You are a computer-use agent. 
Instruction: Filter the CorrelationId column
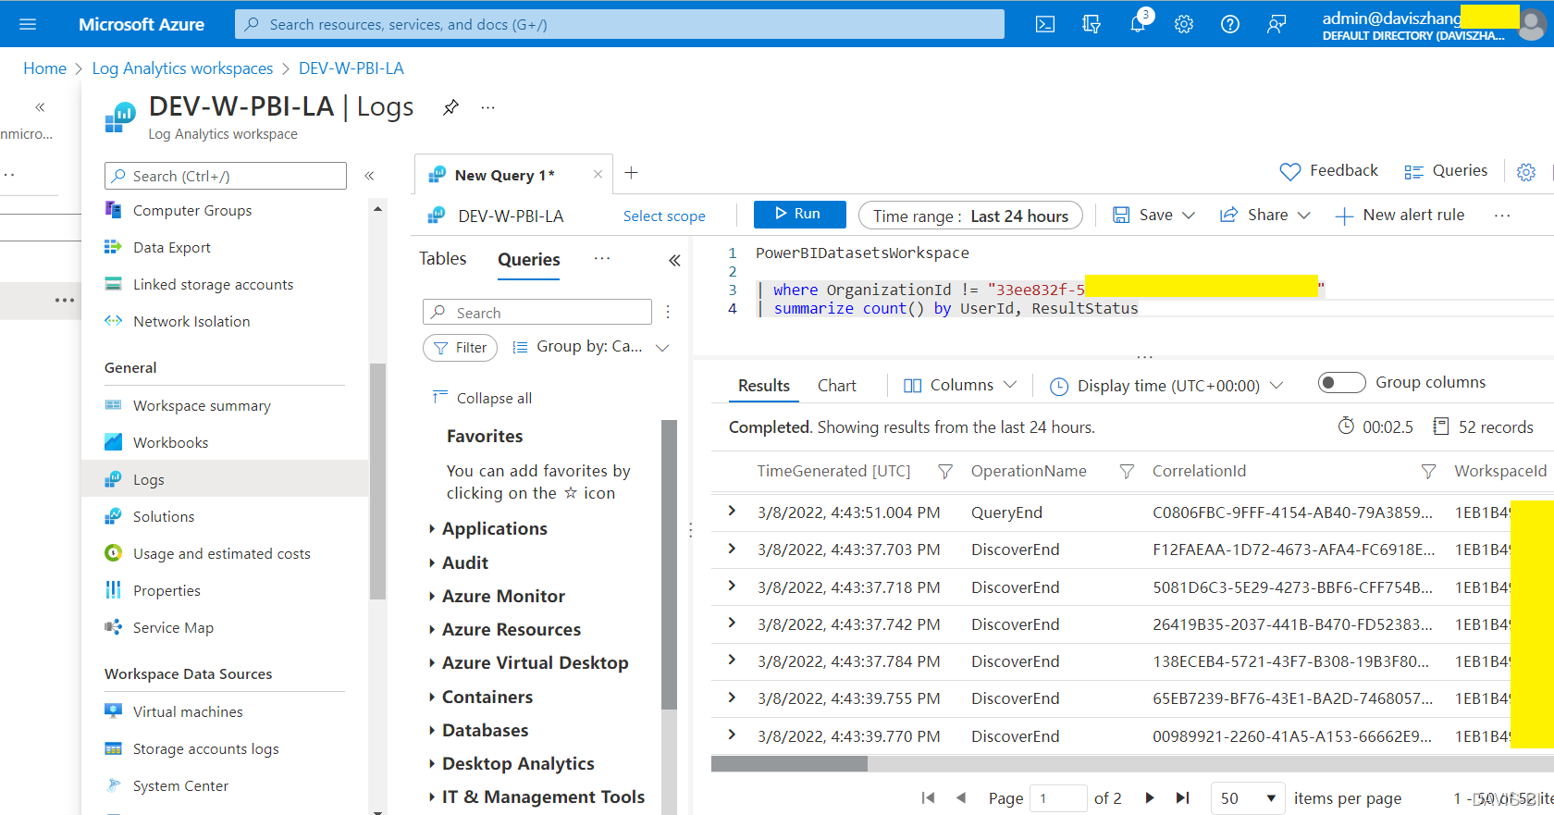pyautogui.click(x=1428, y=472)
